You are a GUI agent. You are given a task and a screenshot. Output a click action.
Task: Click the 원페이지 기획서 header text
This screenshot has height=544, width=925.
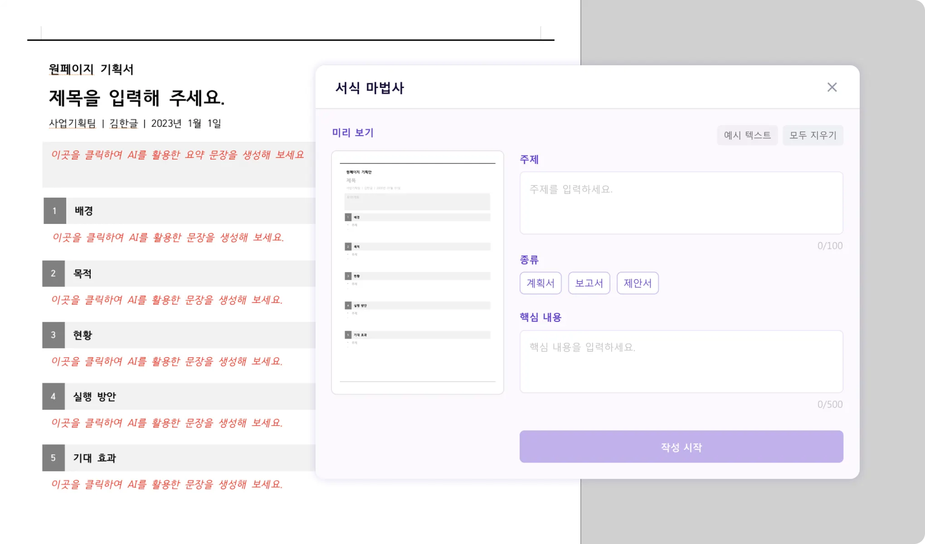click(91, 69)
